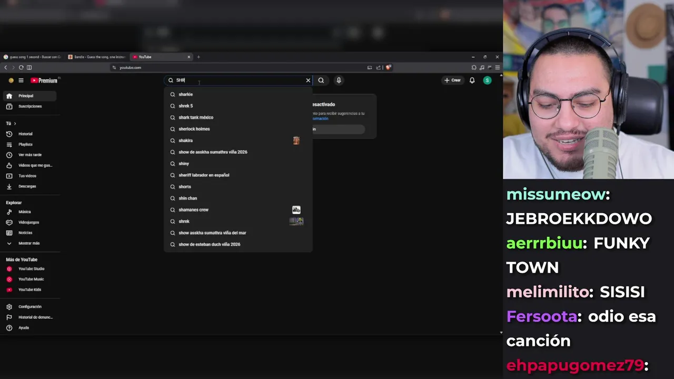
Task: Open YouTube Studio link
Action: pyautogui.click(x=29, y=269)
